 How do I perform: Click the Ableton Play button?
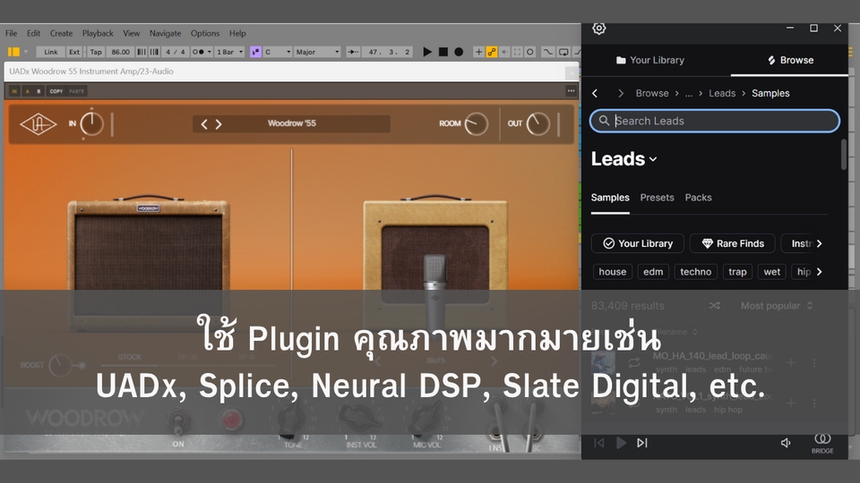coord(427,52)
